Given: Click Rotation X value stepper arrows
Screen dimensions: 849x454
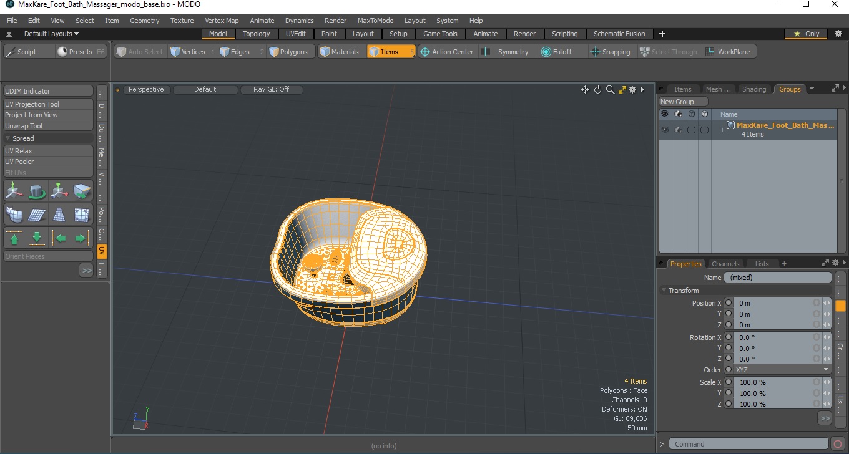Looking at the screenshot, I should point(827,337).
